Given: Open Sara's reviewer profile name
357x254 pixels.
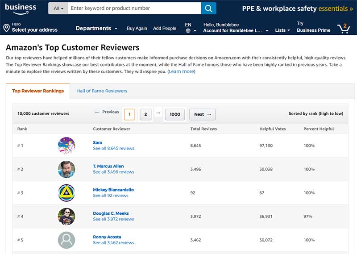Looking at the screenshot, I should (x=97, y=142).
